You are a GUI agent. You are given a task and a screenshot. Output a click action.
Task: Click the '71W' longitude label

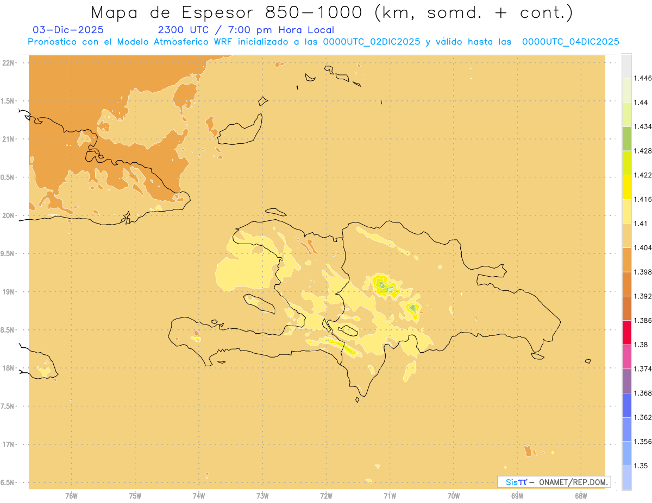tap(390, 496)
